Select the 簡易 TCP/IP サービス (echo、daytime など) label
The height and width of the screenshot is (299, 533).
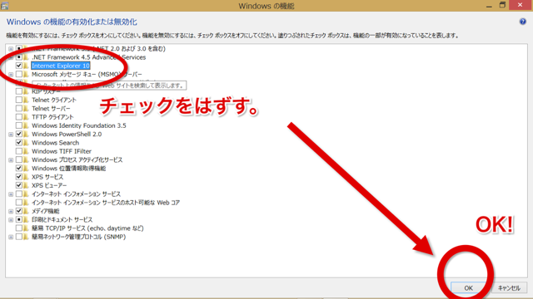(x=87, y=228)
